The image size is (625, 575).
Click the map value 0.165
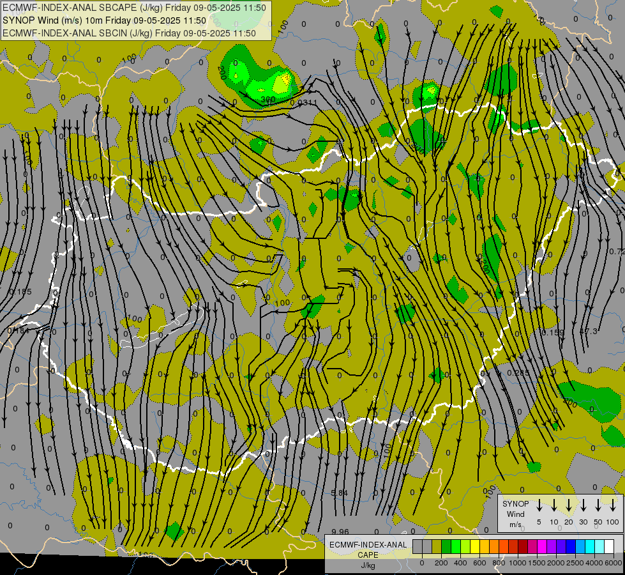click(20, 292)
